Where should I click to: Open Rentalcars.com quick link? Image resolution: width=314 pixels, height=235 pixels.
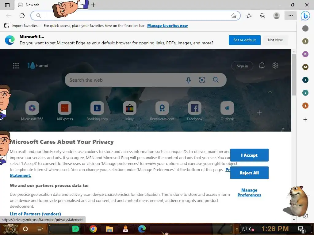(x=162, y=111)
